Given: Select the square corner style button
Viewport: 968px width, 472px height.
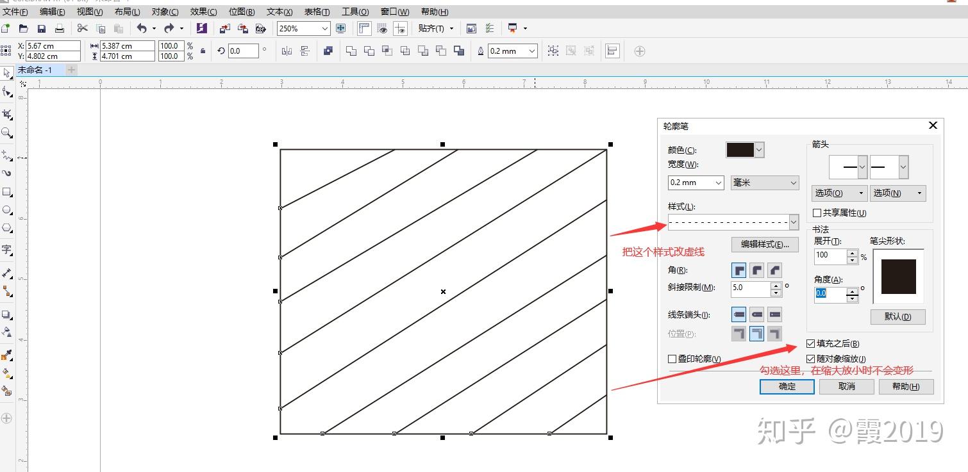Looking at the screenshot, I should click(739, 270).
